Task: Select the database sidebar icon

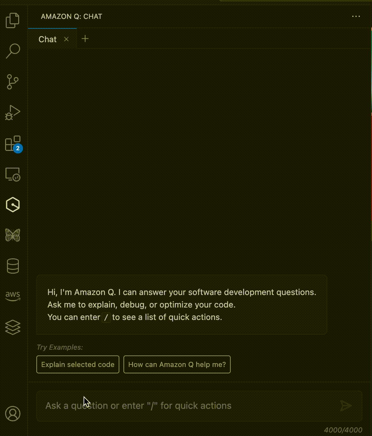Action: [12, 266]
